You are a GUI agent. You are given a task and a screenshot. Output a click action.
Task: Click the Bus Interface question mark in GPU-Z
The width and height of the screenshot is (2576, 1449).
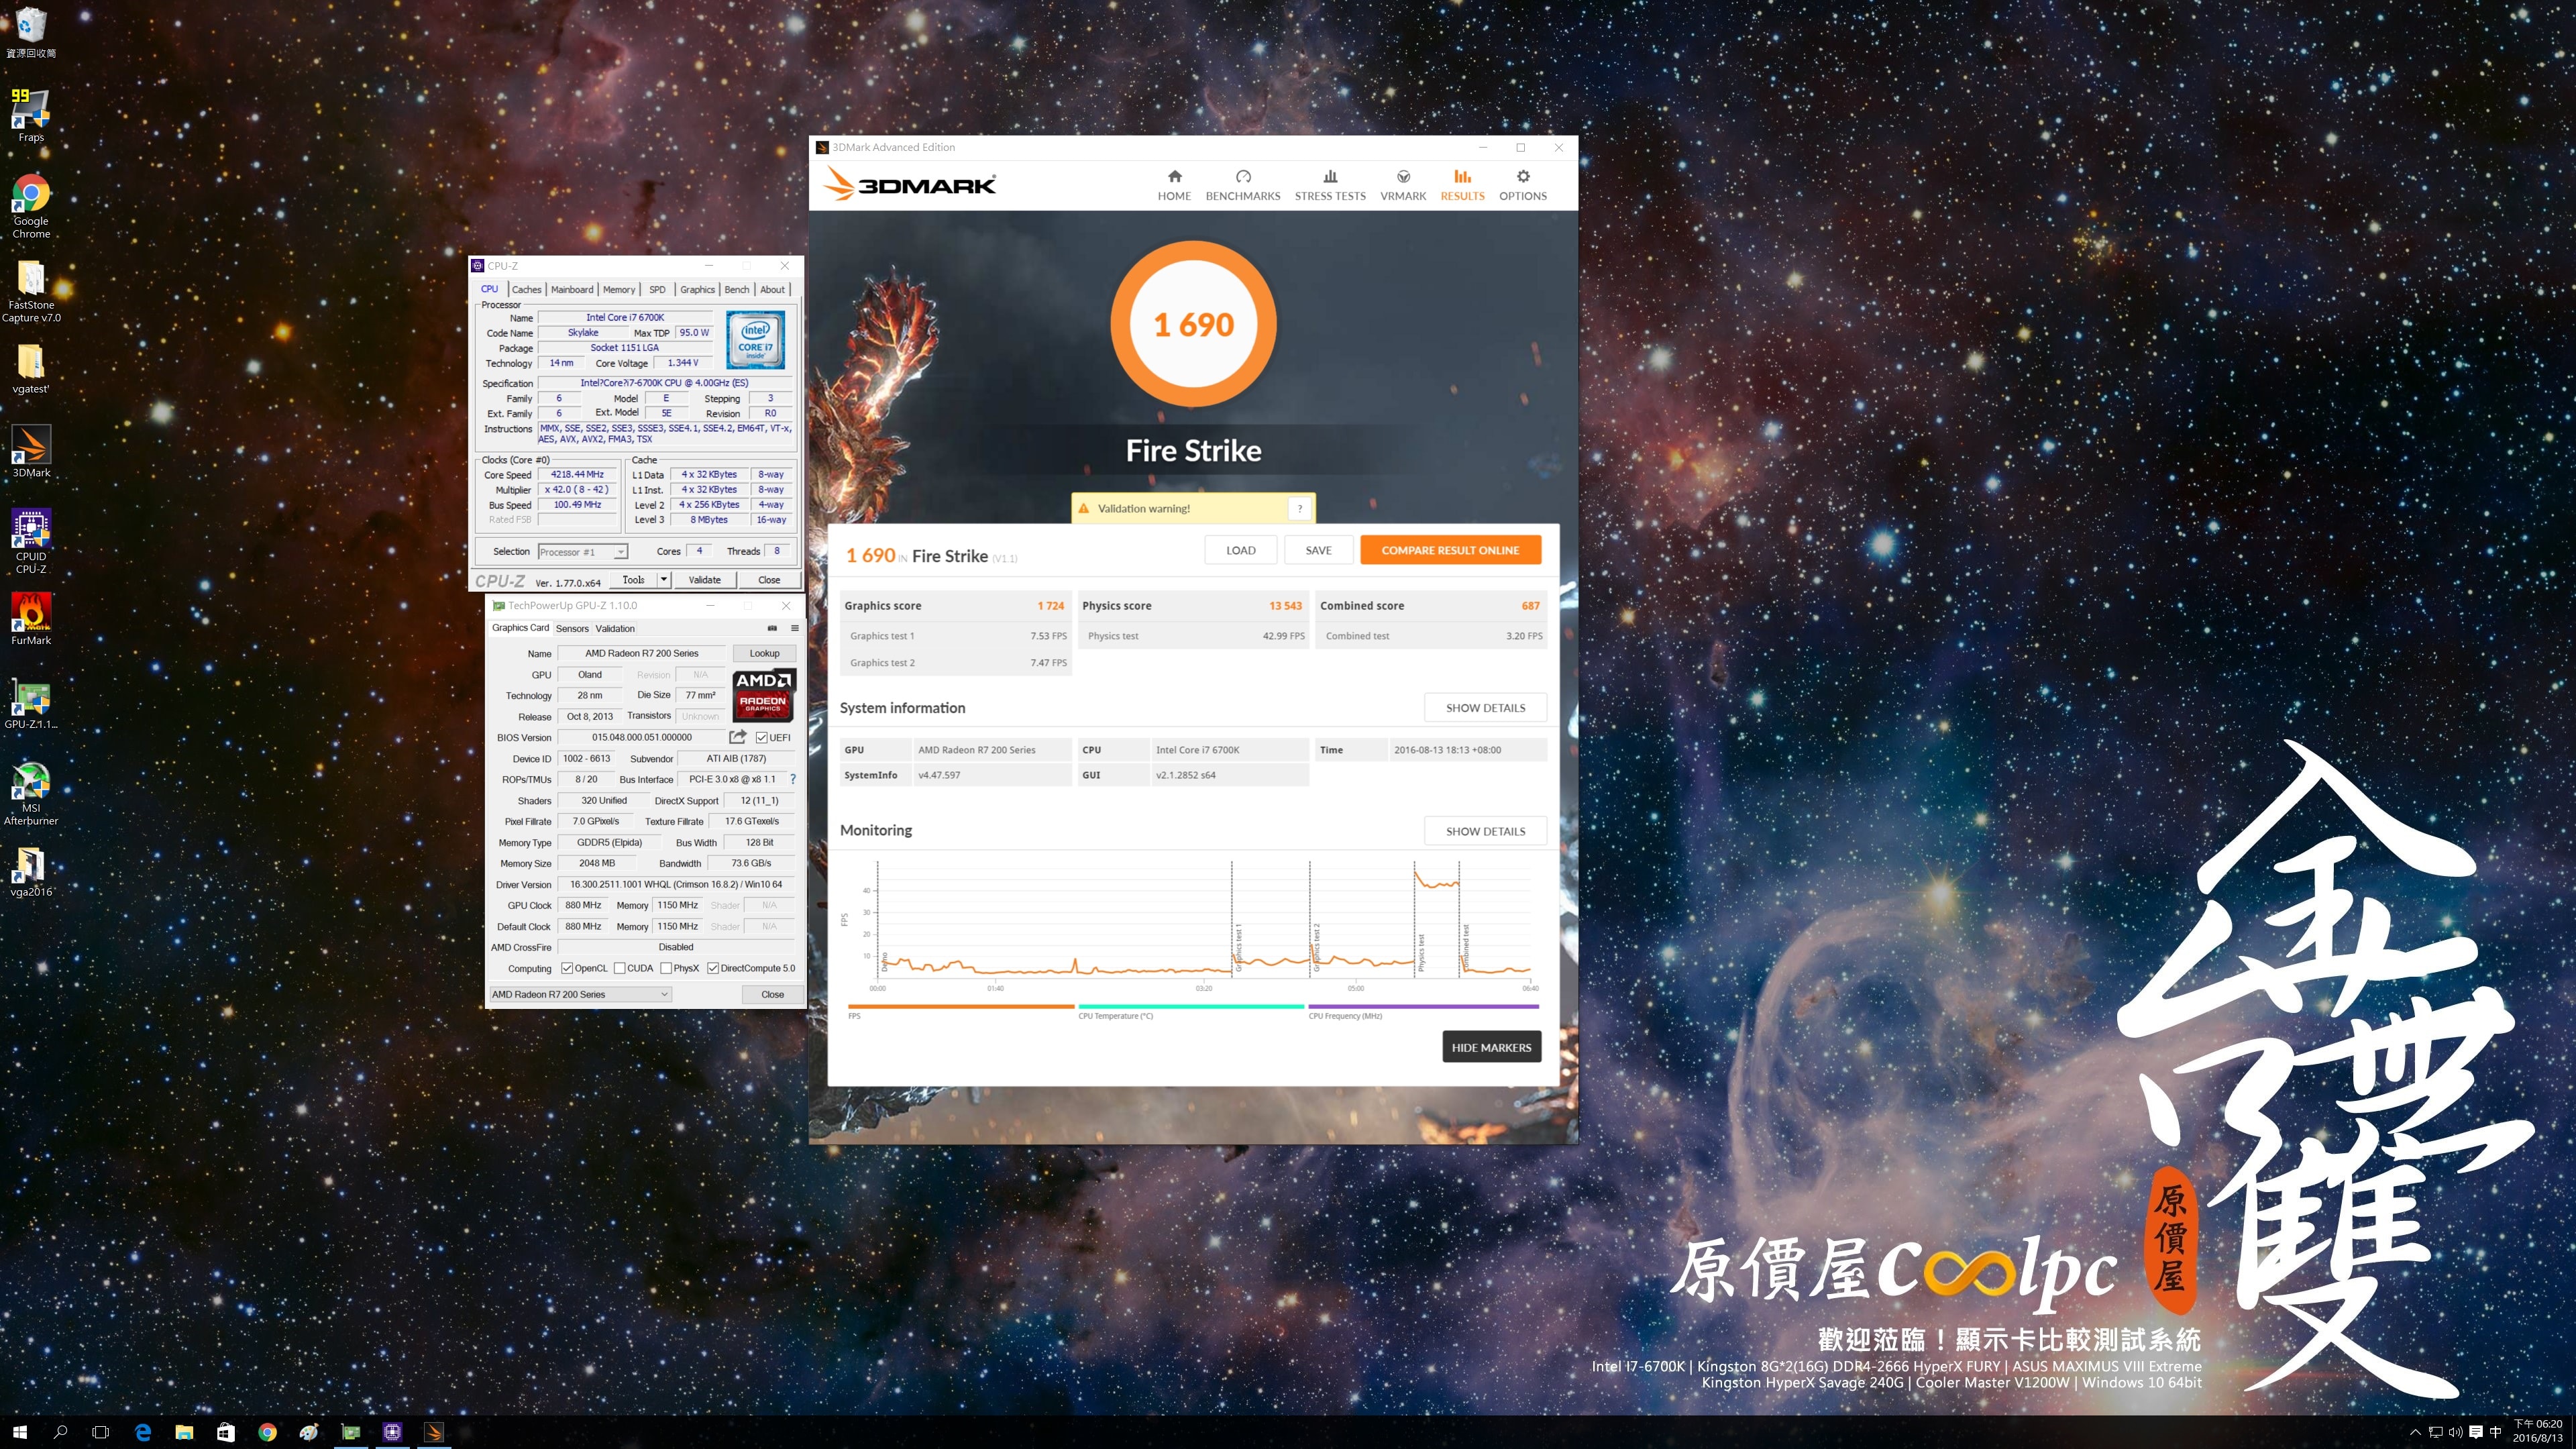793,779
